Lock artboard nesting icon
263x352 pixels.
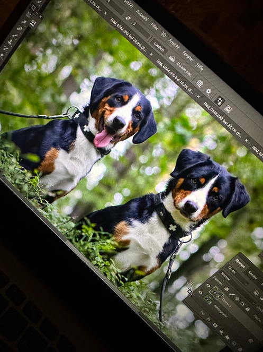[242, 304]
